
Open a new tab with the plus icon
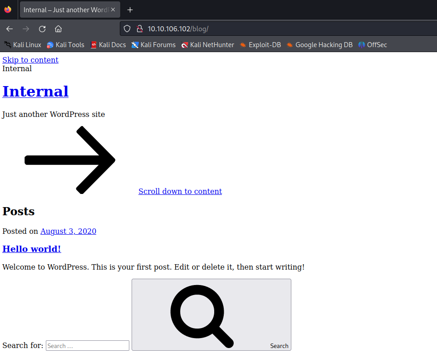pos(130,10)
